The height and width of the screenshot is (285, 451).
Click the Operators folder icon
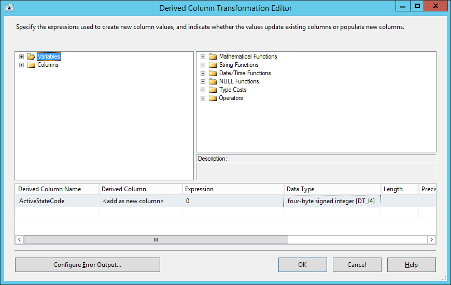pos(213,98)
